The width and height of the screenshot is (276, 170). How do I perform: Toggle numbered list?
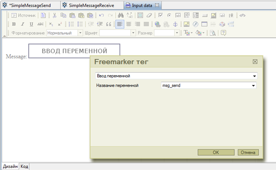coord(71,24)
